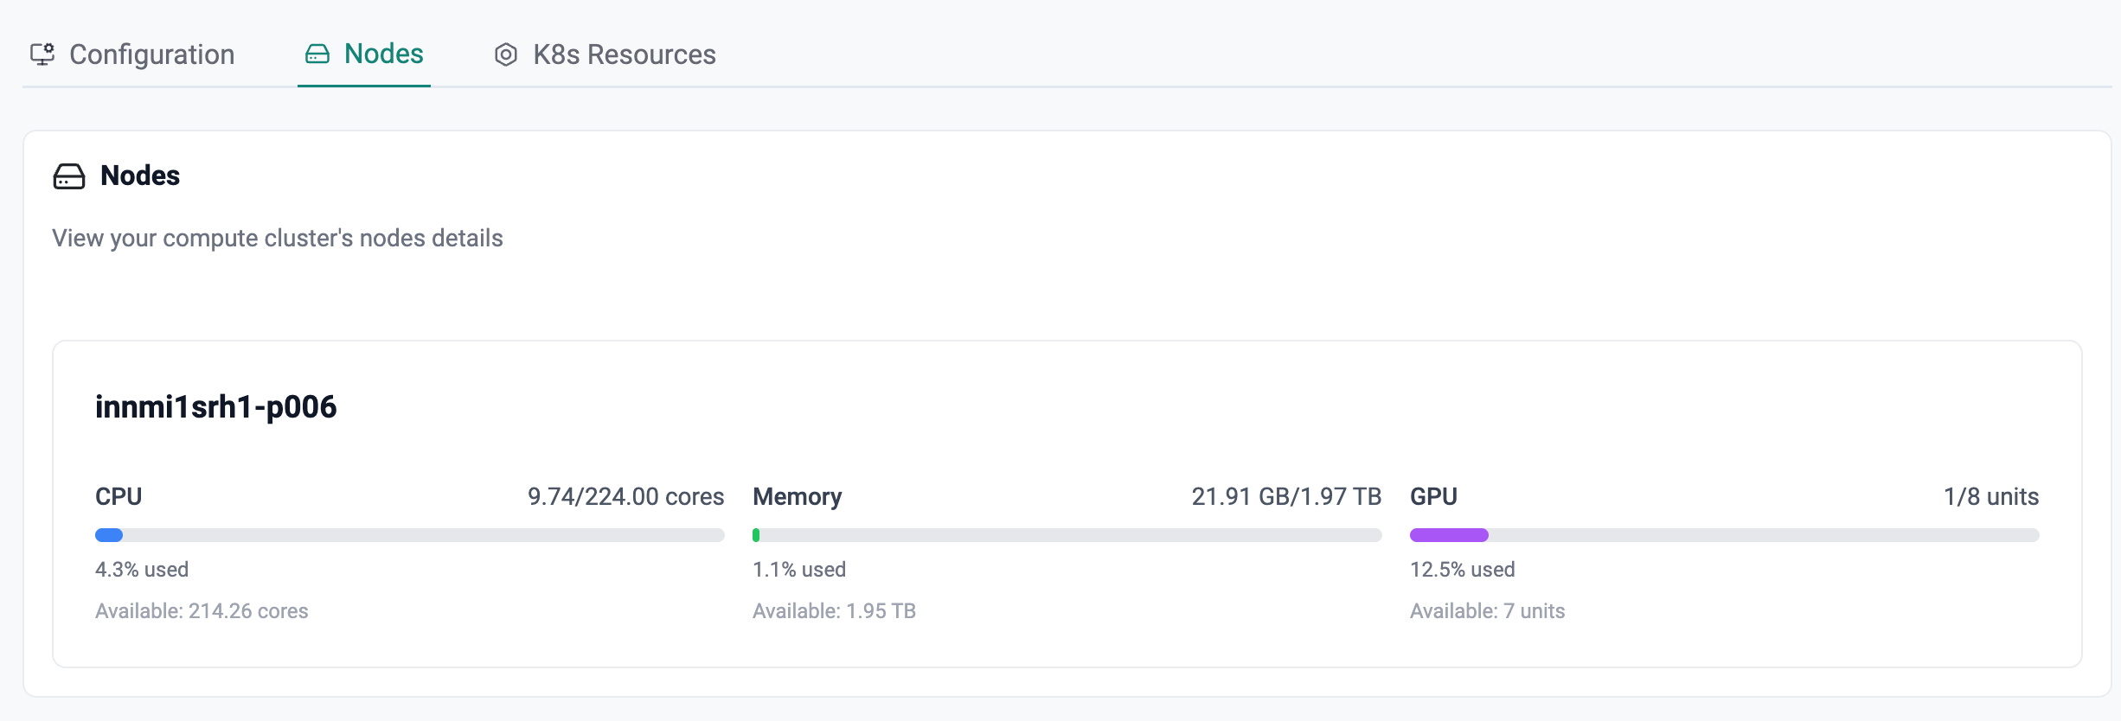The width and height of the screenshot is (2121, 721).
Task: Click the 1/8 units GPU value
Action: (1991, 497)
